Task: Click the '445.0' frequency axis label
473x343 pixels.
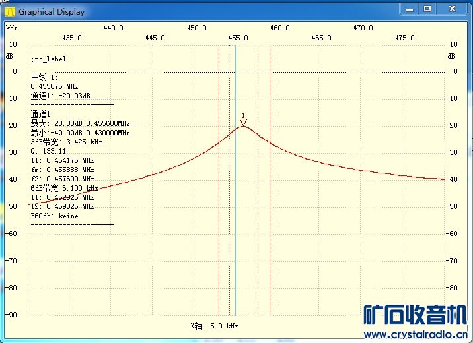Action: tap(155, 38)
